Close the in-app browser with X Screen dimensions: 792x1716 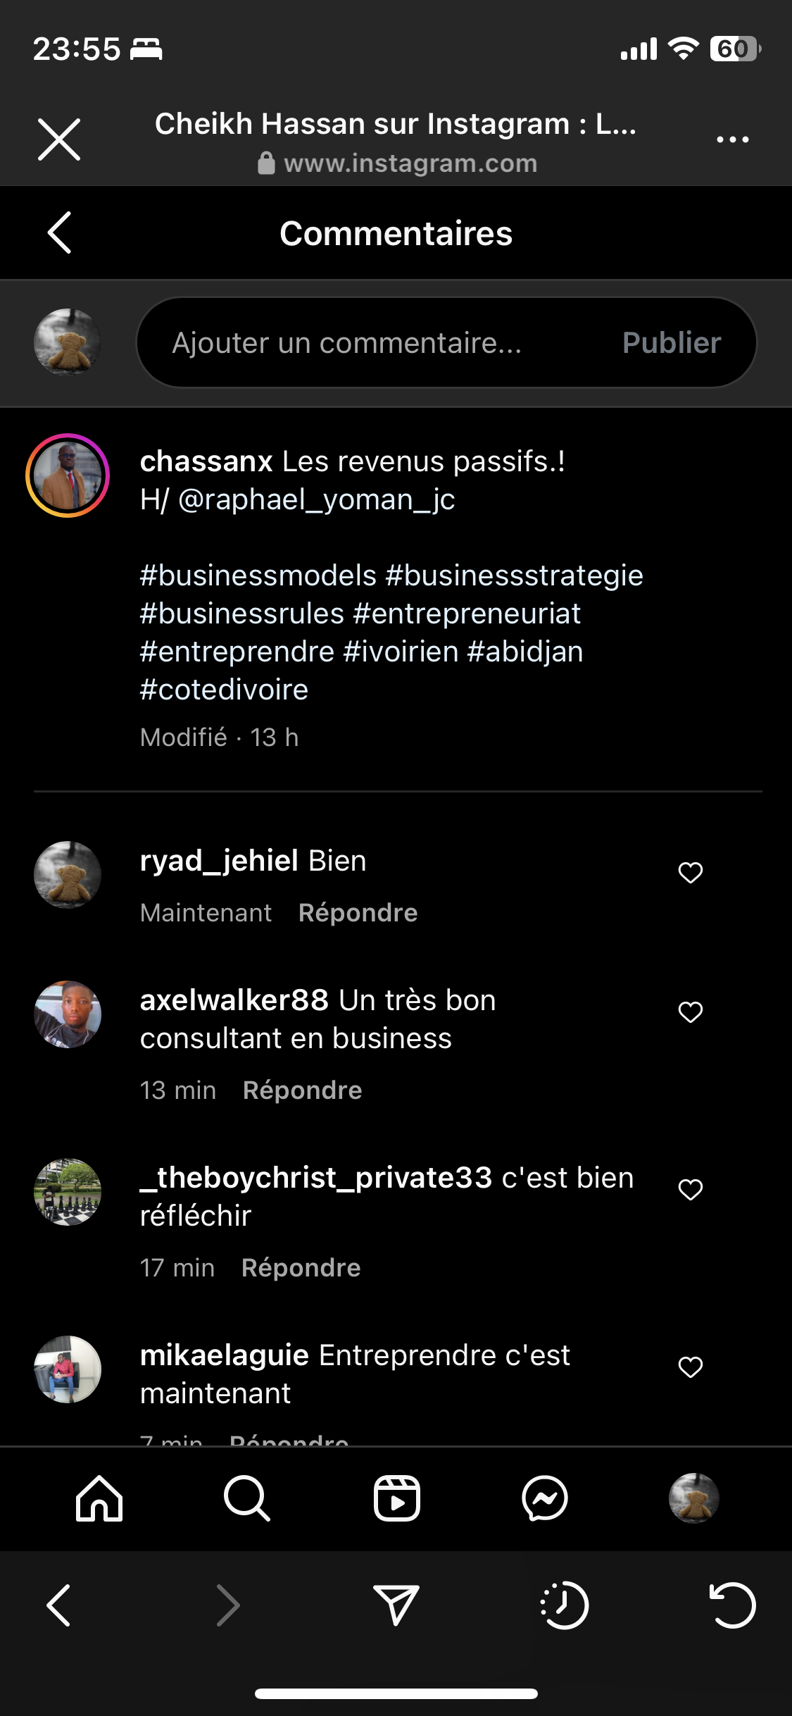click(59, 139)
